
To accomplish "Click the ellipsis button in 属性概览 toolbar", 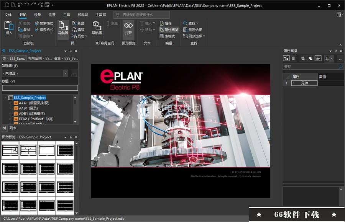I will coord(340,59).
